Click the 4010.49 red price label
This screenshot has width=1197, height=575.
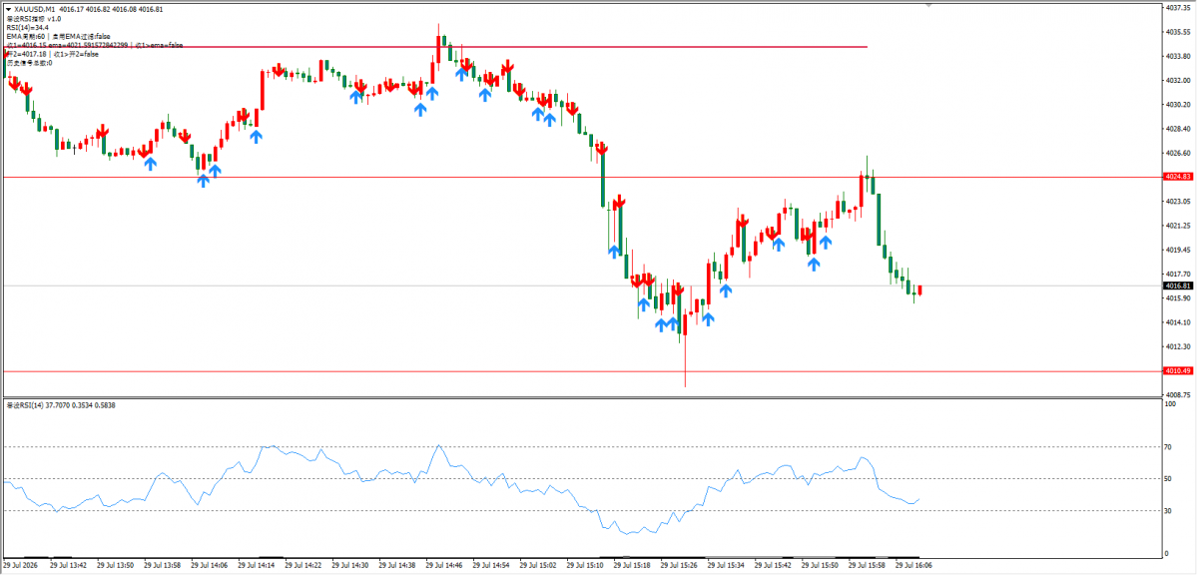[1177, 370]
